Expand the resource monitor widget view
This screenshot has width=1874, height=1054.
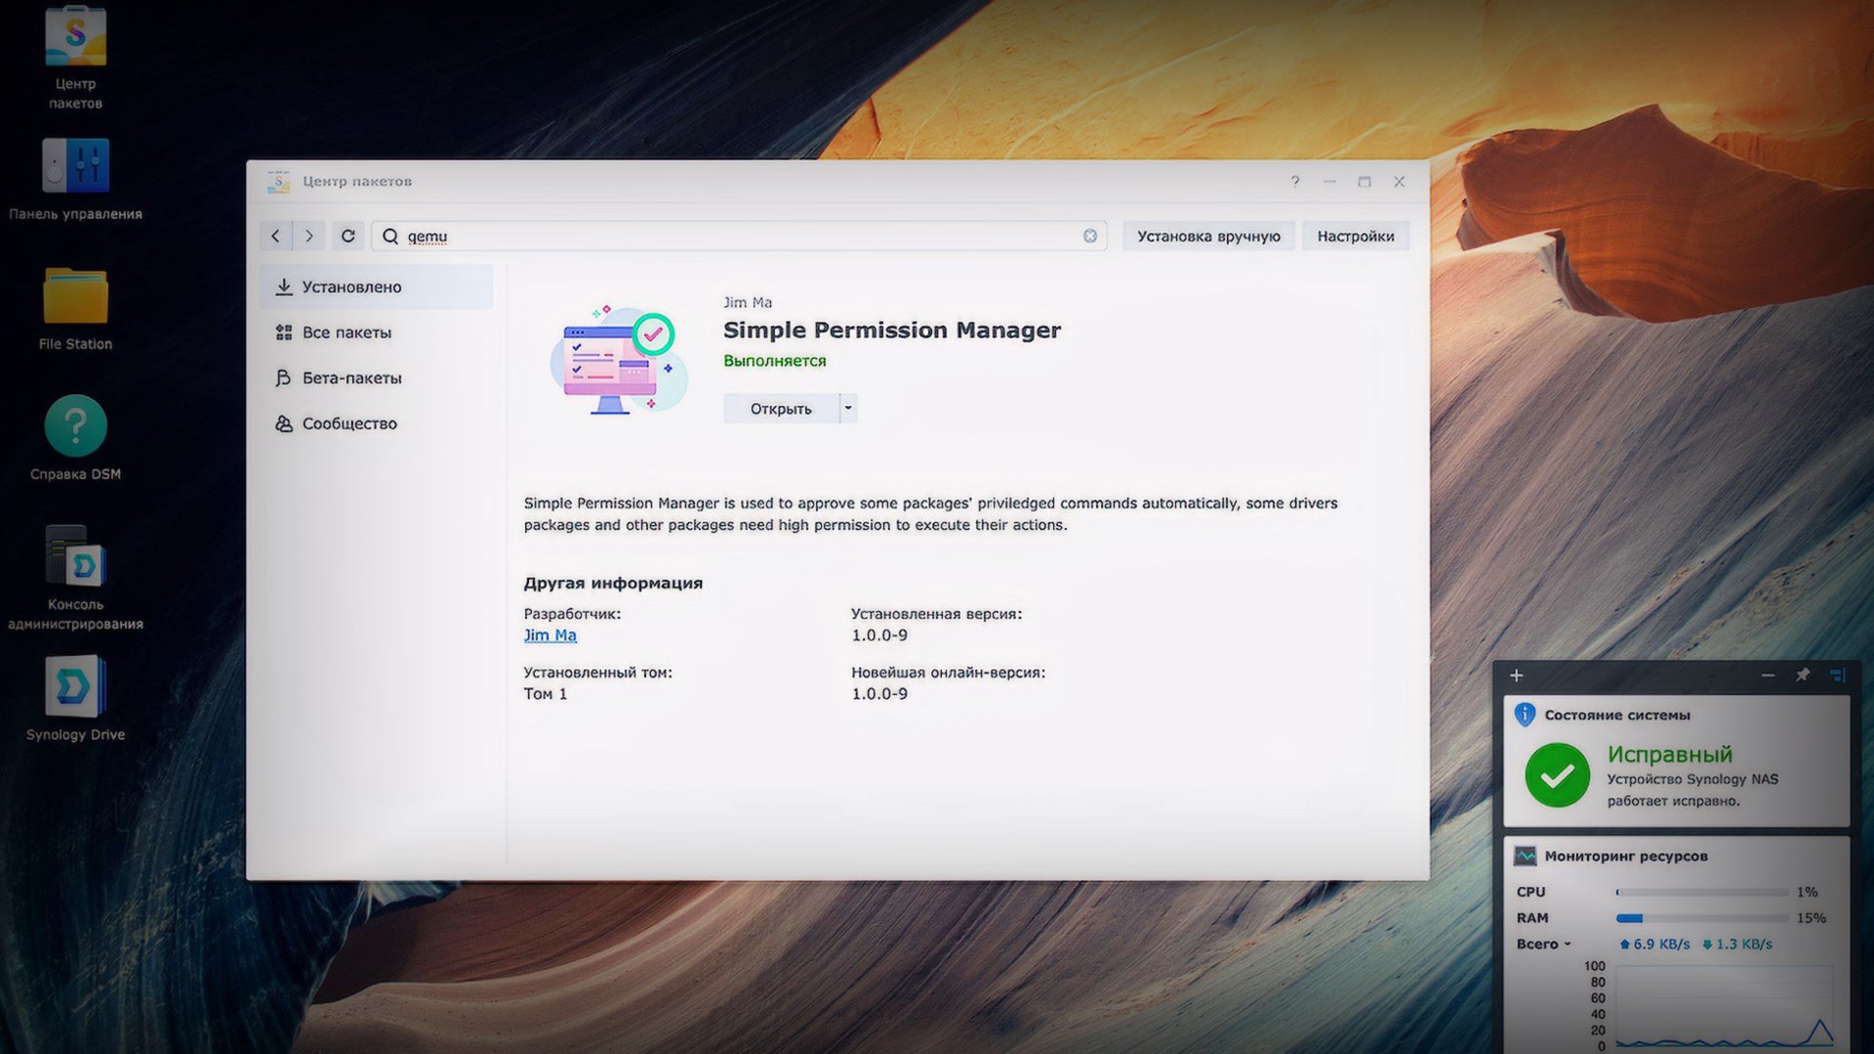pos(1839,674)
